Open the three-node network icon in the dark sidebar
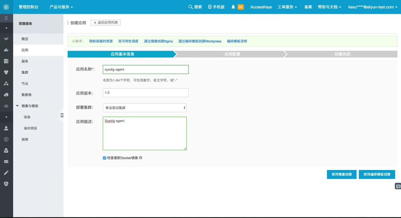 point(6,84)
